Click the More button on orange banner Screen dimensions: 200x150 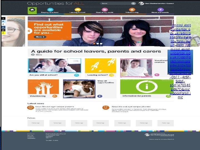[40, 37]
